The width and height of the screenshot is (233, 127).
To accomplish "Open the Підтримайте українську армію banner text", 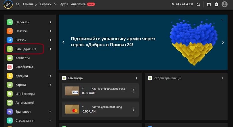I will coord(113,42).
